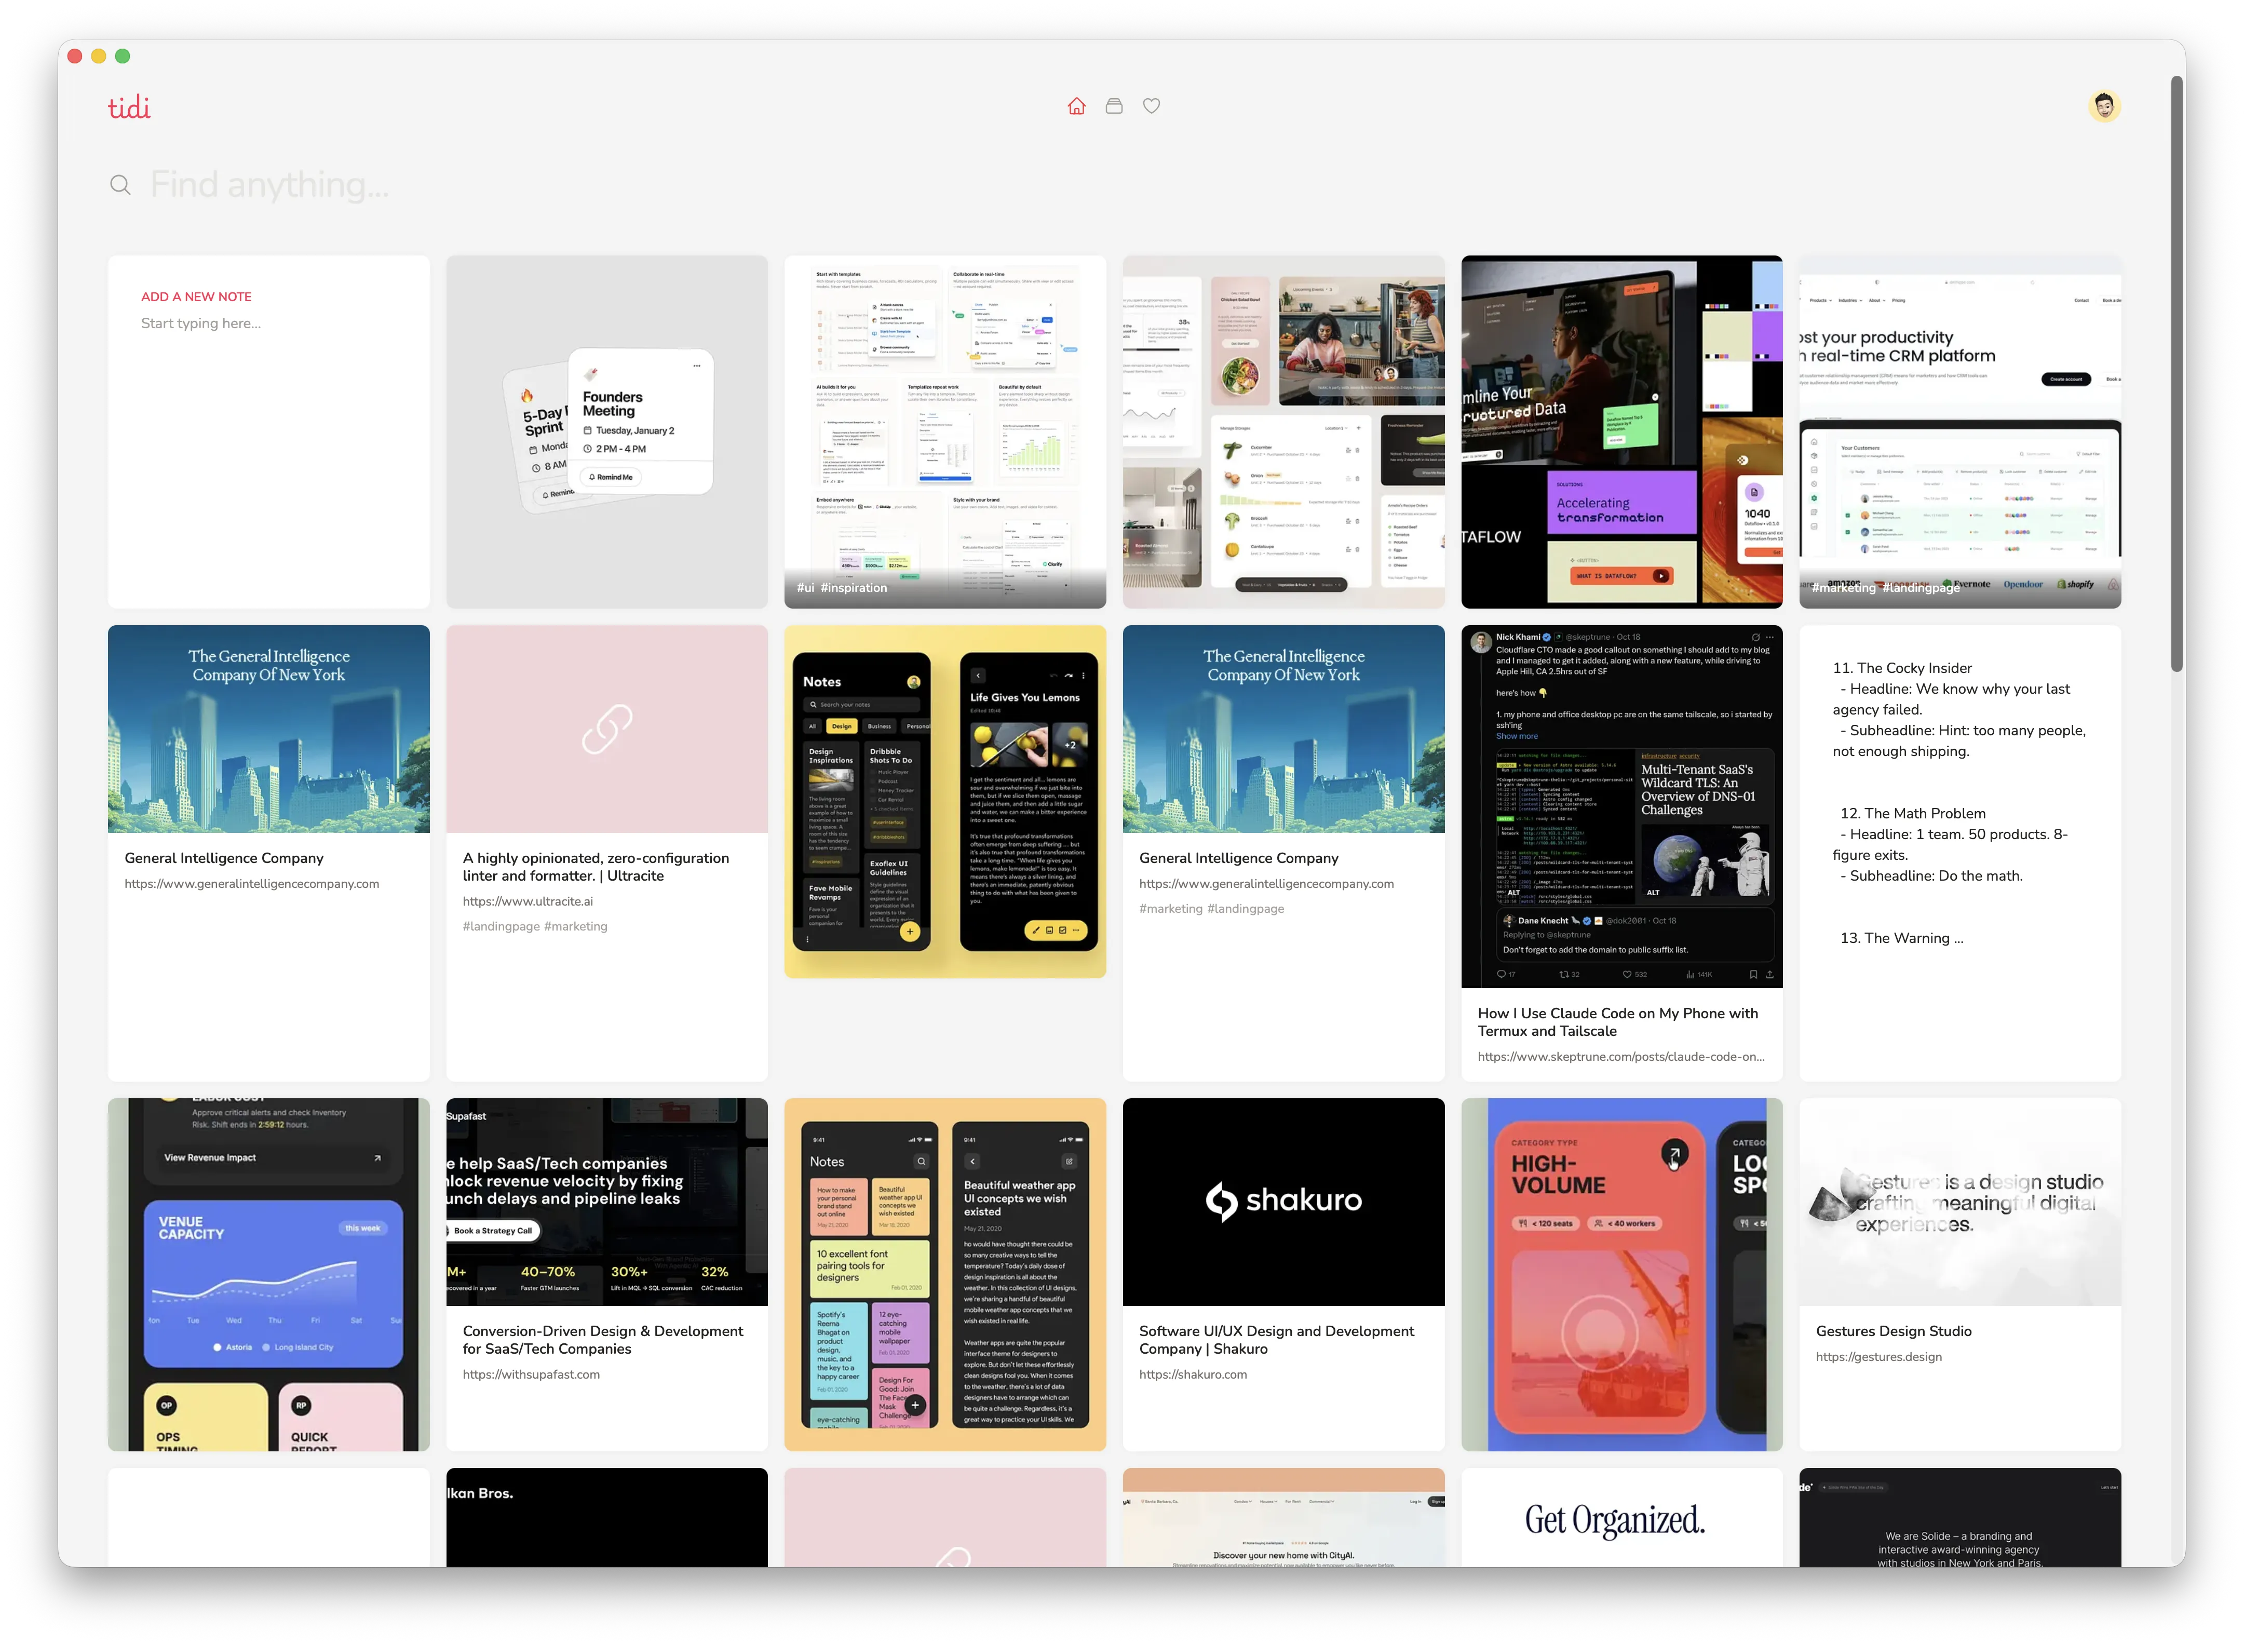Click the reply bubble icon on Nick Khami's tweet
The width and height of the screenshot is (2244, 1644).
coord(1503,975)
